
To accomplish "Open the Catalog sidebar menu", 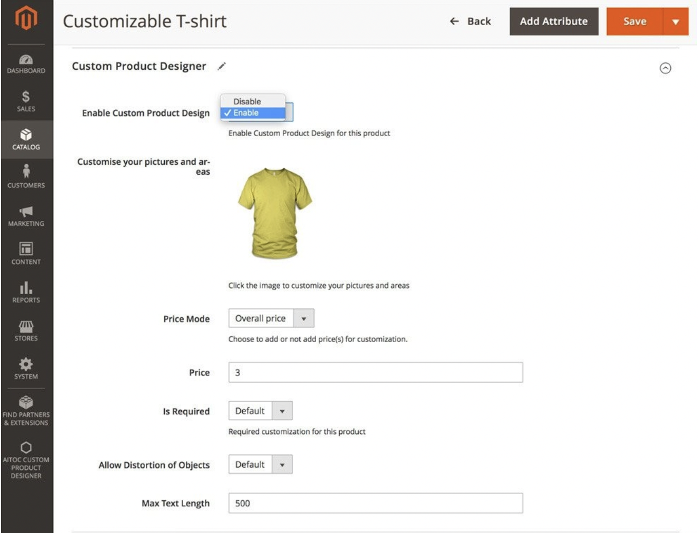I will pyautogui.click(x=26, y=140).
